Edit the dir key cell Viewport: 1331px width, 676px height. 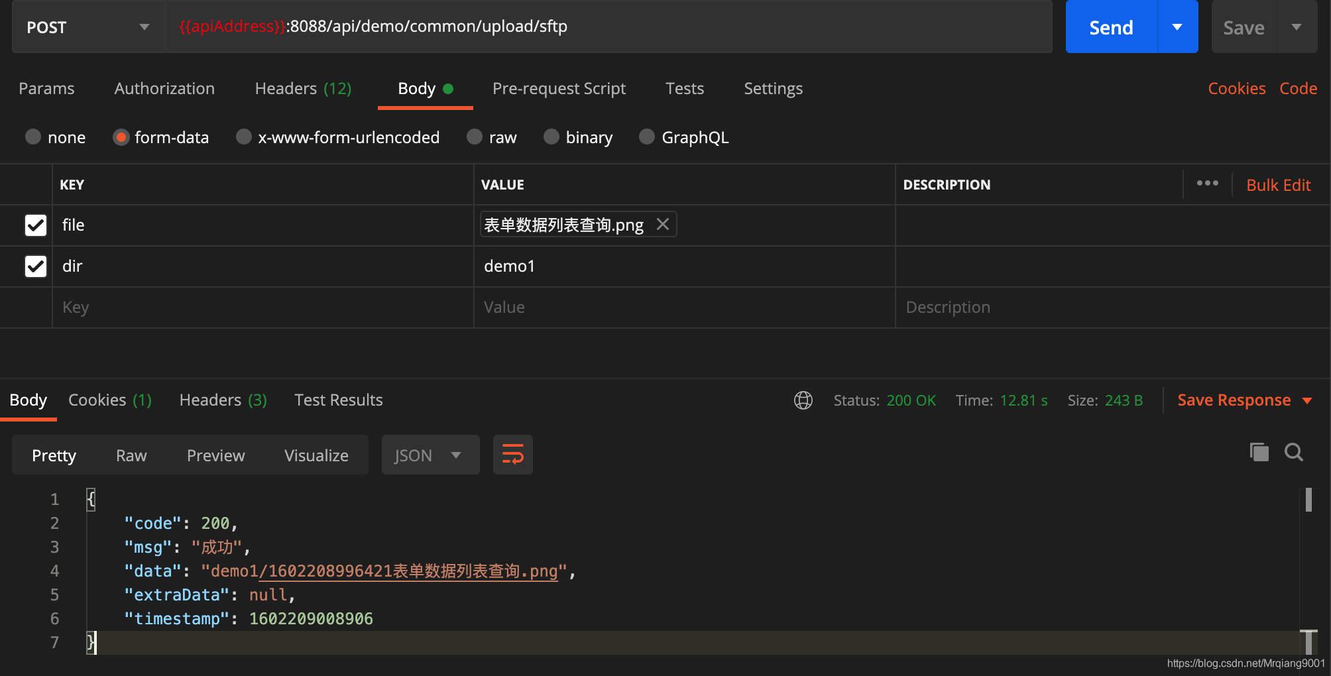click(262, 266)
